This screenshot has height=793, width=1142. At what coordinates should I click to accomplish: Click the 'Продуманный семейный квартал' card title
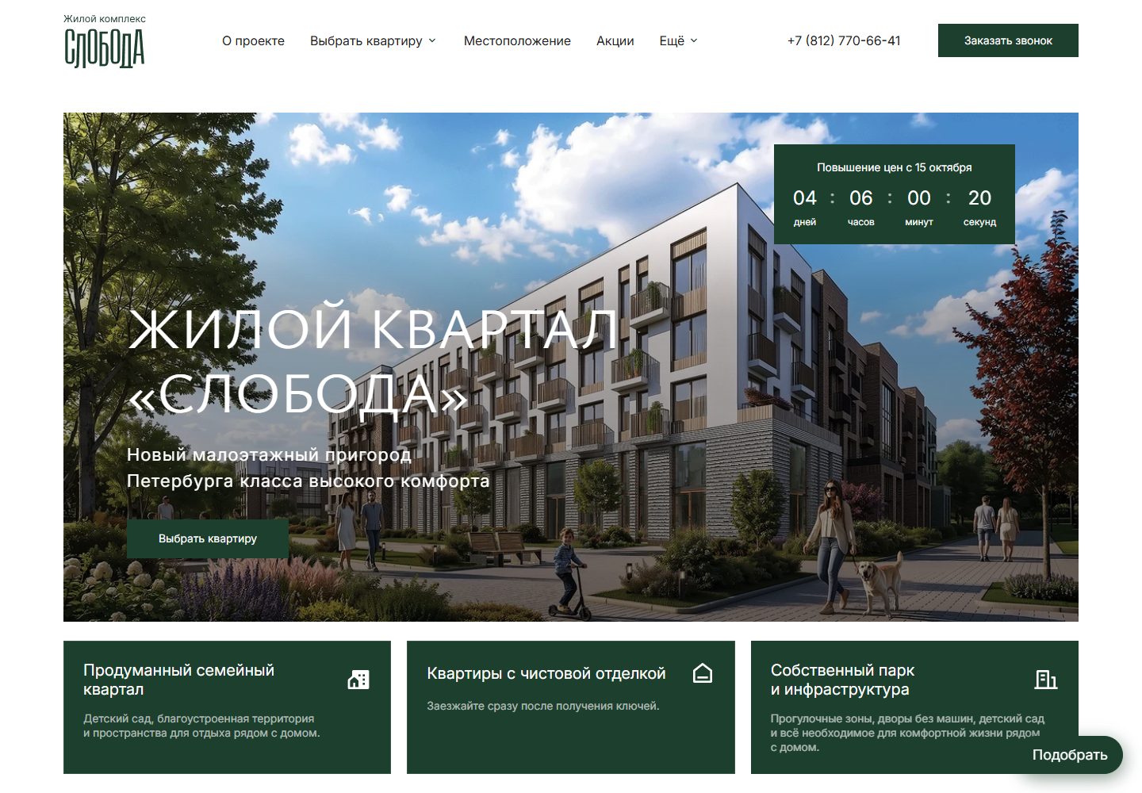point(178,680)
